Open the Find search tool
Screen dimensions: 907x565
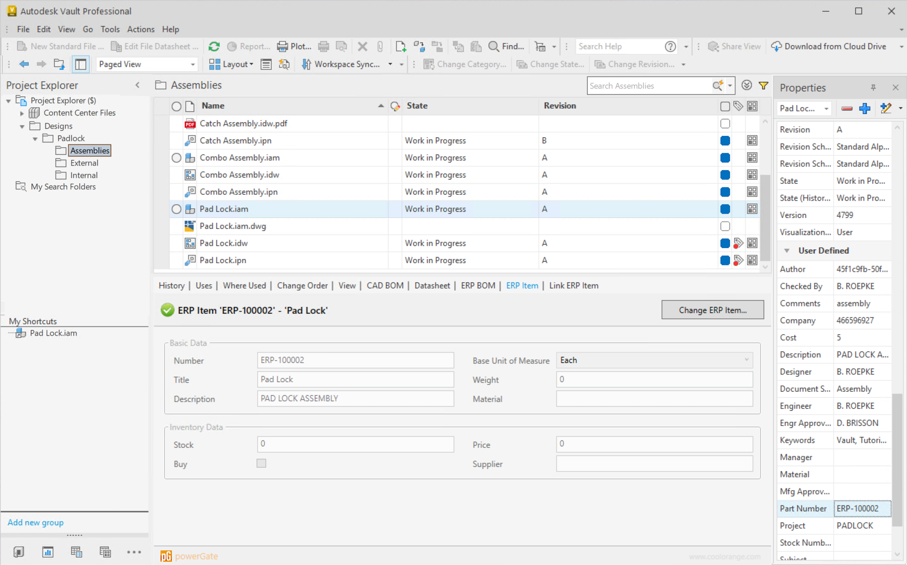point(506,47)
